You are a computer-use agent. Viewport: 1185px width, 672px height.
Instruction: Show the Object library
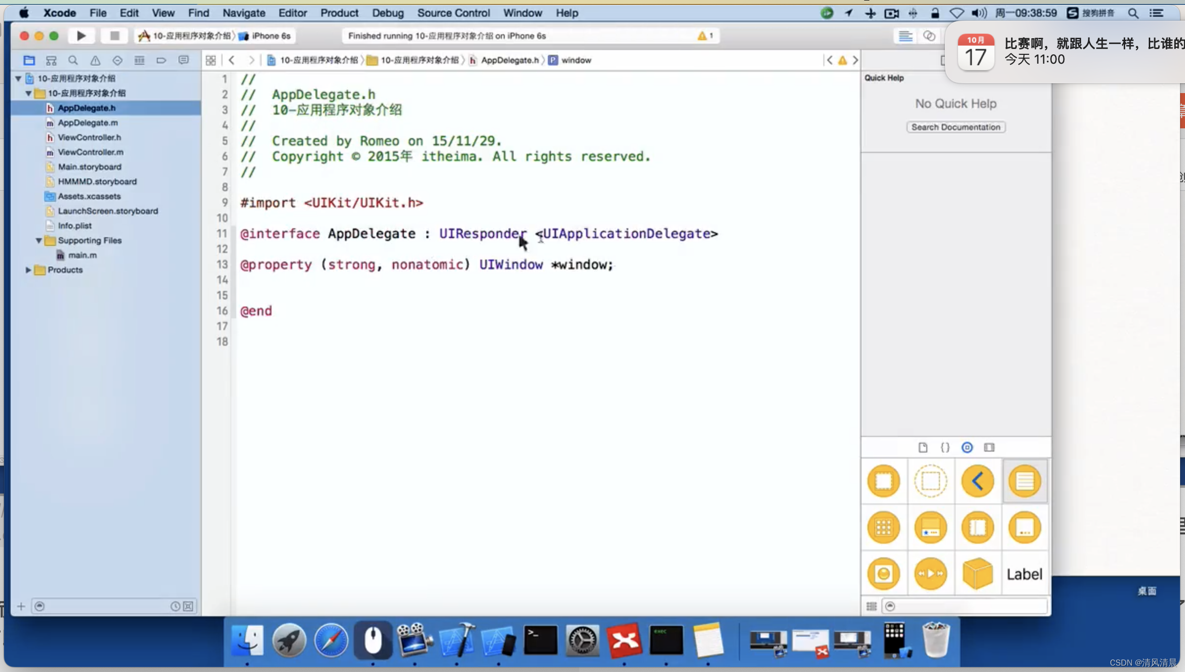pos(967,447)
